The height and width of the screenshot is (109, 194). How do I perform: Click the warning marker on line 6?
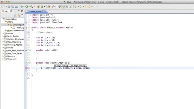26,28
